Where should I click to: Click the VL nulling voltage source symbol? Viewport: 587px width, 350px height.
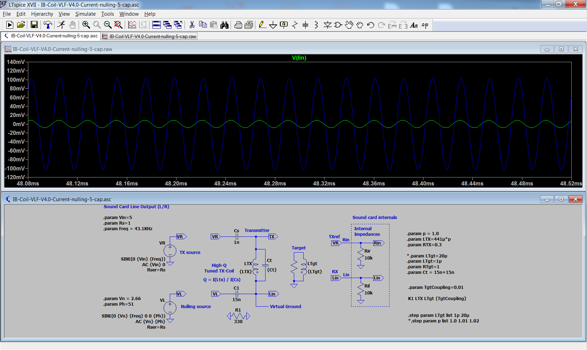click(x=170, y=308)
